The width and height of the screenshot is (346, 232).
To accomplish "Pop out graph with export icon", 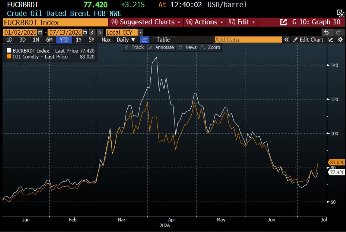I will (283, 22).
